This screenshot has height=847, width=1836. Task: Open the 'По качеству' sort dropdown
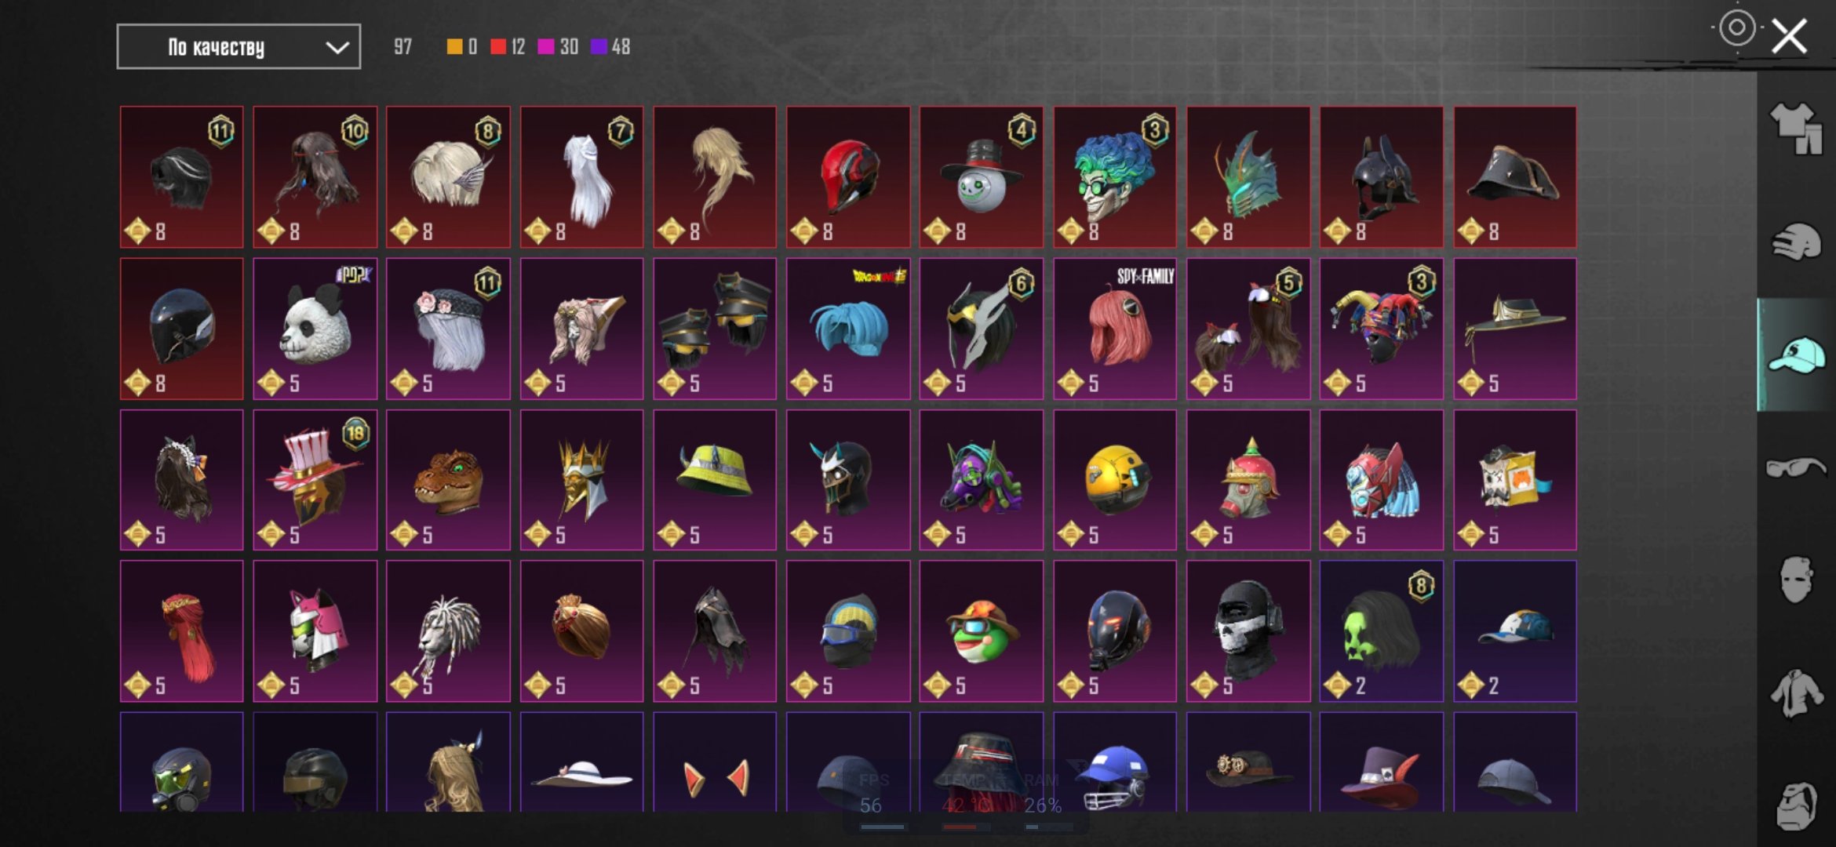pos(239,47)
